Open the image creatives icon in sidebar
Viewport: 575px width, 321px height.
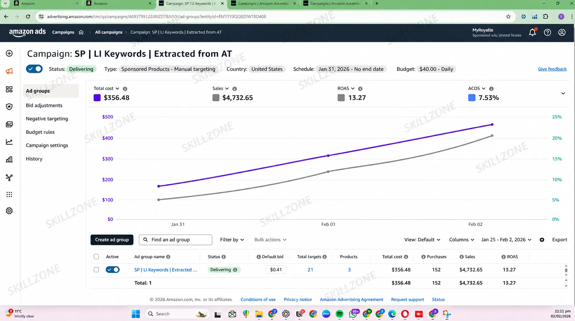9,124
